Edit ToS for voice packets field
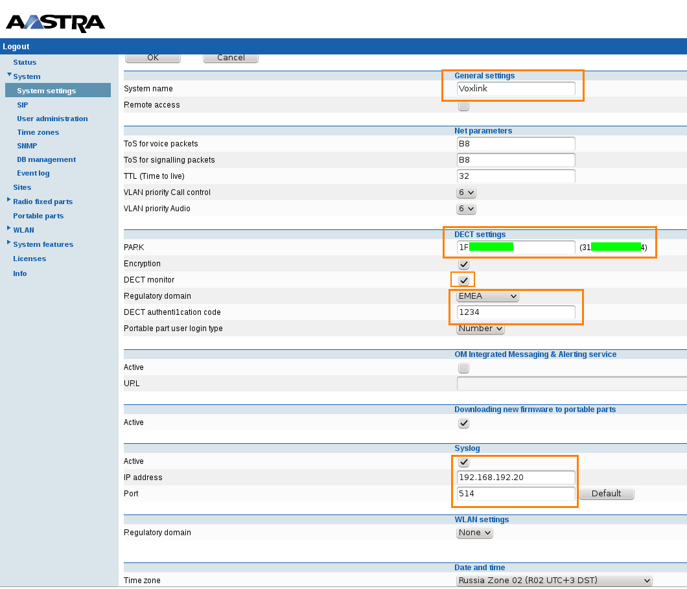687x589 pixels. [516, 144]
